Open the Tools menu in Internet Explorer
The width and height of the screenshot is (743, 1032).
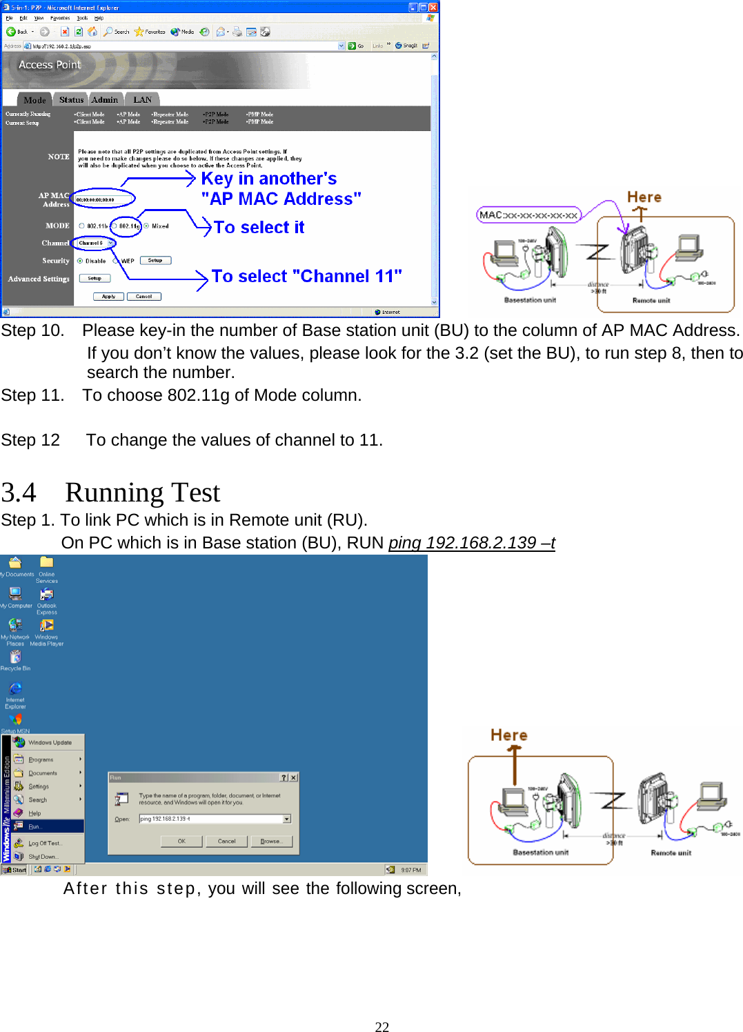(x=83, y=18)
